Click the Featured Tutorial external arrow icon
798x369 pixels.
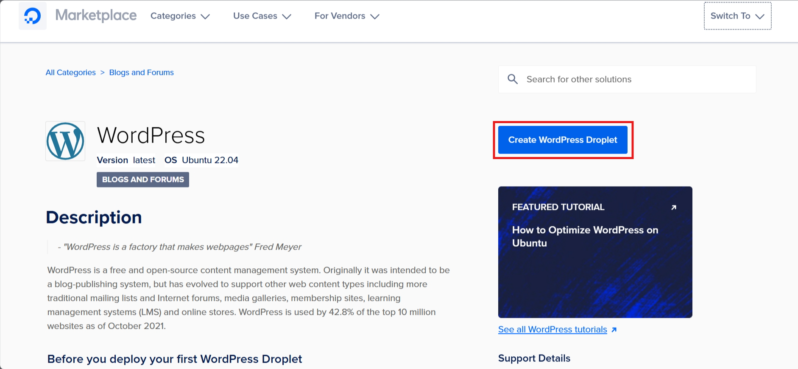pyautogui.click(x=674, y=207)
